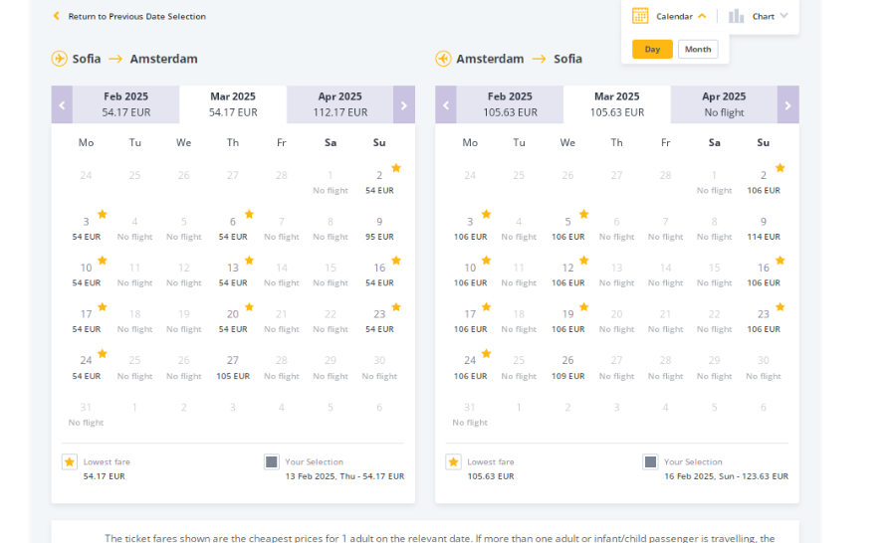Choose March 24 at 54 EUR outbound
Image resolution: width=896 pixels, height=543 pixels.
pyautogui.click(x=86, y=368)
